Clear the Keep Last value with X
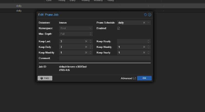 coord(86,41)
